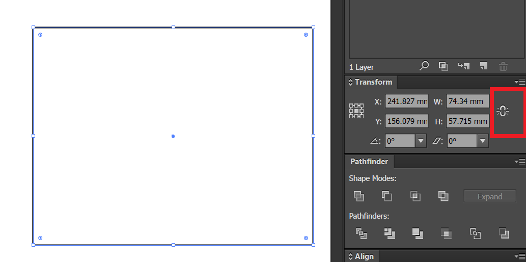Click the 'Shape Modes:' label
This screenshot has height=262, width=526.
click(x=373, y=178)
